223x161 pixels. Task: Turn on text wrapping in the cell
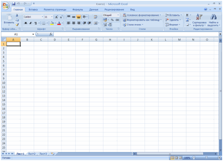click(96, 17)
